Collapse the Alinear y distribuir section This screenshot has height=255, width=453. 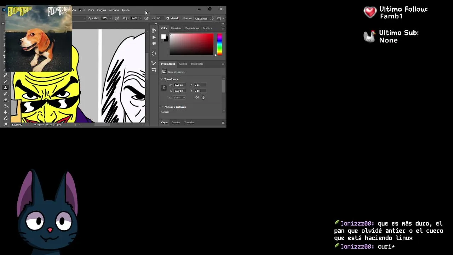162,107
